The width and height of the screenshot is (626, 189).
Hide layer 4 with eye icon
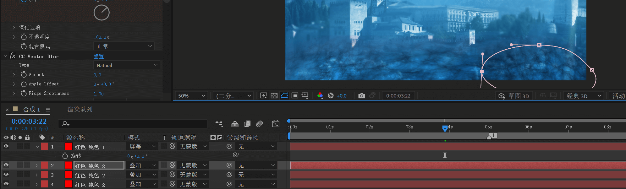[6, 184]
